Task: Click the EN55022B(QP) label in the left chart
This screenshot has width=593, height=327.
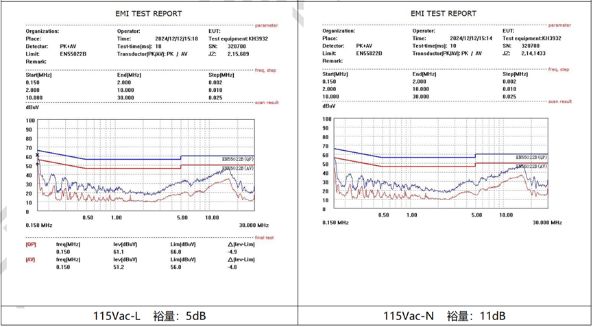Action: pos(238,159)
